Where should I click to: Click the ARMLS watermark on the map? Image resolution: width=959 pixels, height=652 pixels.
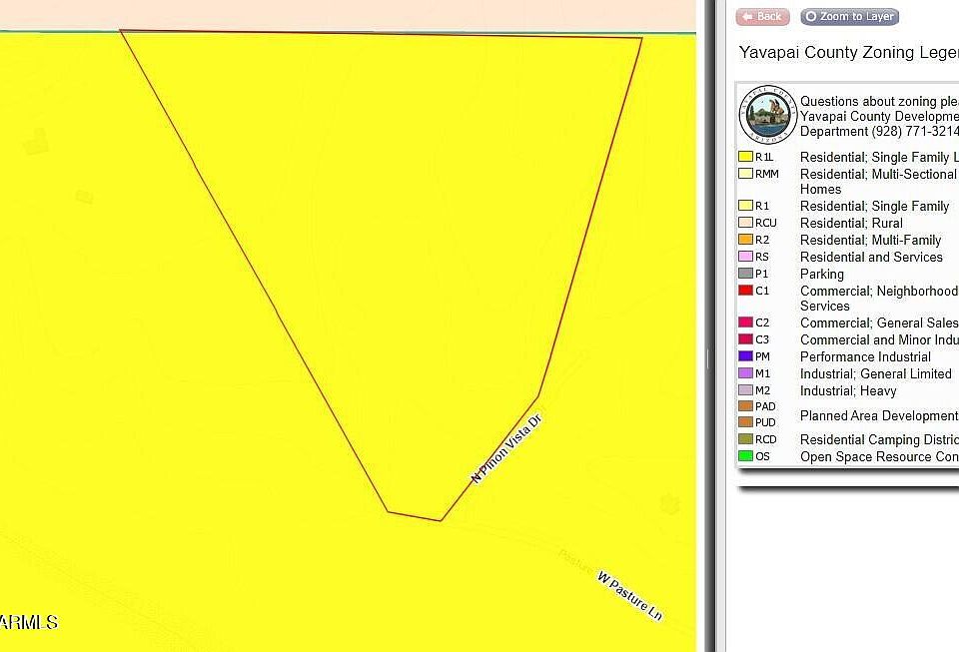tap(29, 623)
